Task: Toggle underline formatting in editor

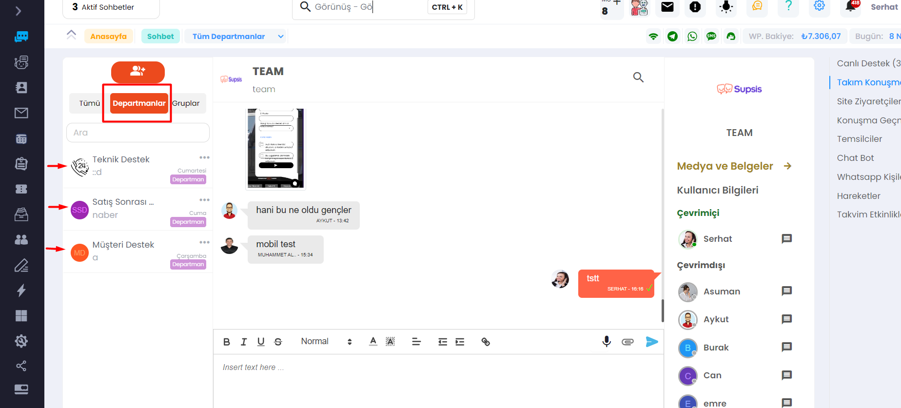Action: 261,342
